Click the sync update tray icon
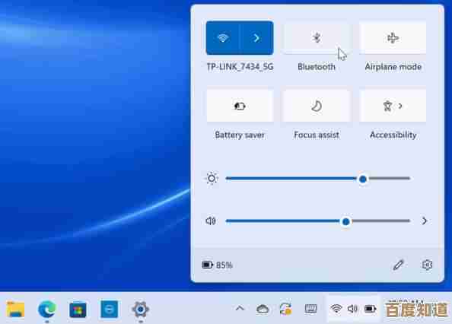The height and width of the screenshot is (324, 452). (286, 309)
